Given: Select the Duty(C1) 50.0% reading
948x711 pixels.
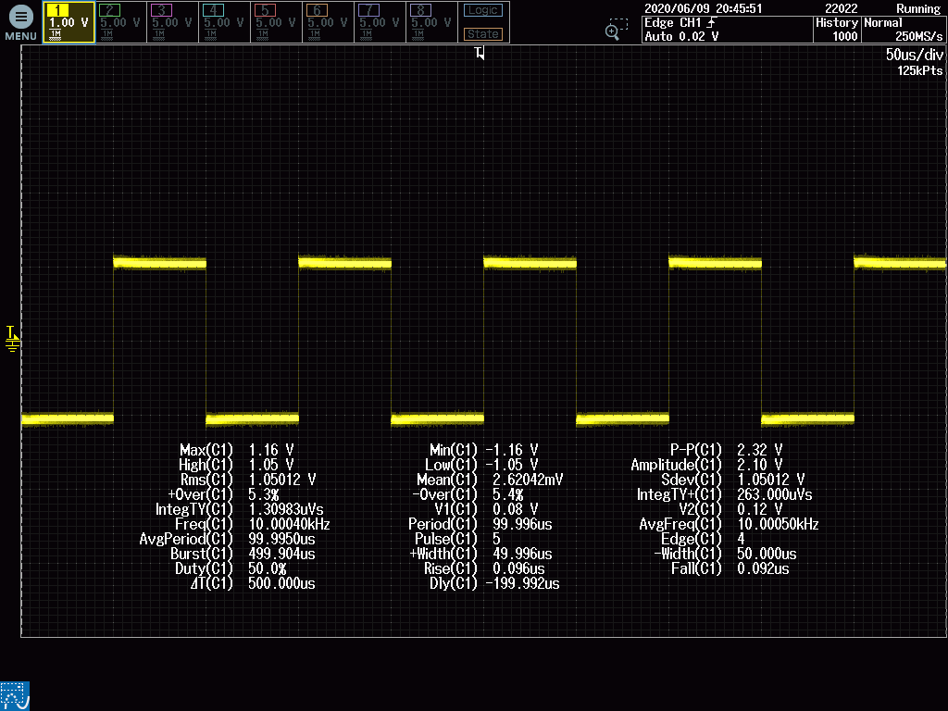Looking at the screenshot, I should point(231,569).
